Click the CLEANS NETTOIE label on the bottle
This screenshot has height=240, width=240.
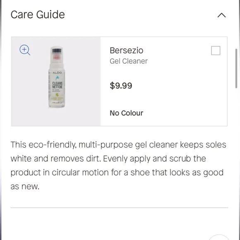(57, 85)
